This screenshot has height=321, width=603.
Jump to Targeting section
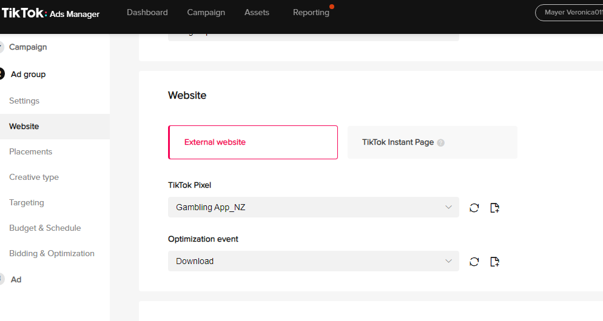pyautogui.click(x=27, y=202)
